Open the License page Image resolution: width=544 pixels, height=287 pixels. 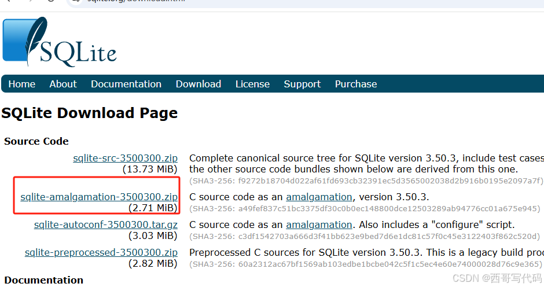point(252,84)
